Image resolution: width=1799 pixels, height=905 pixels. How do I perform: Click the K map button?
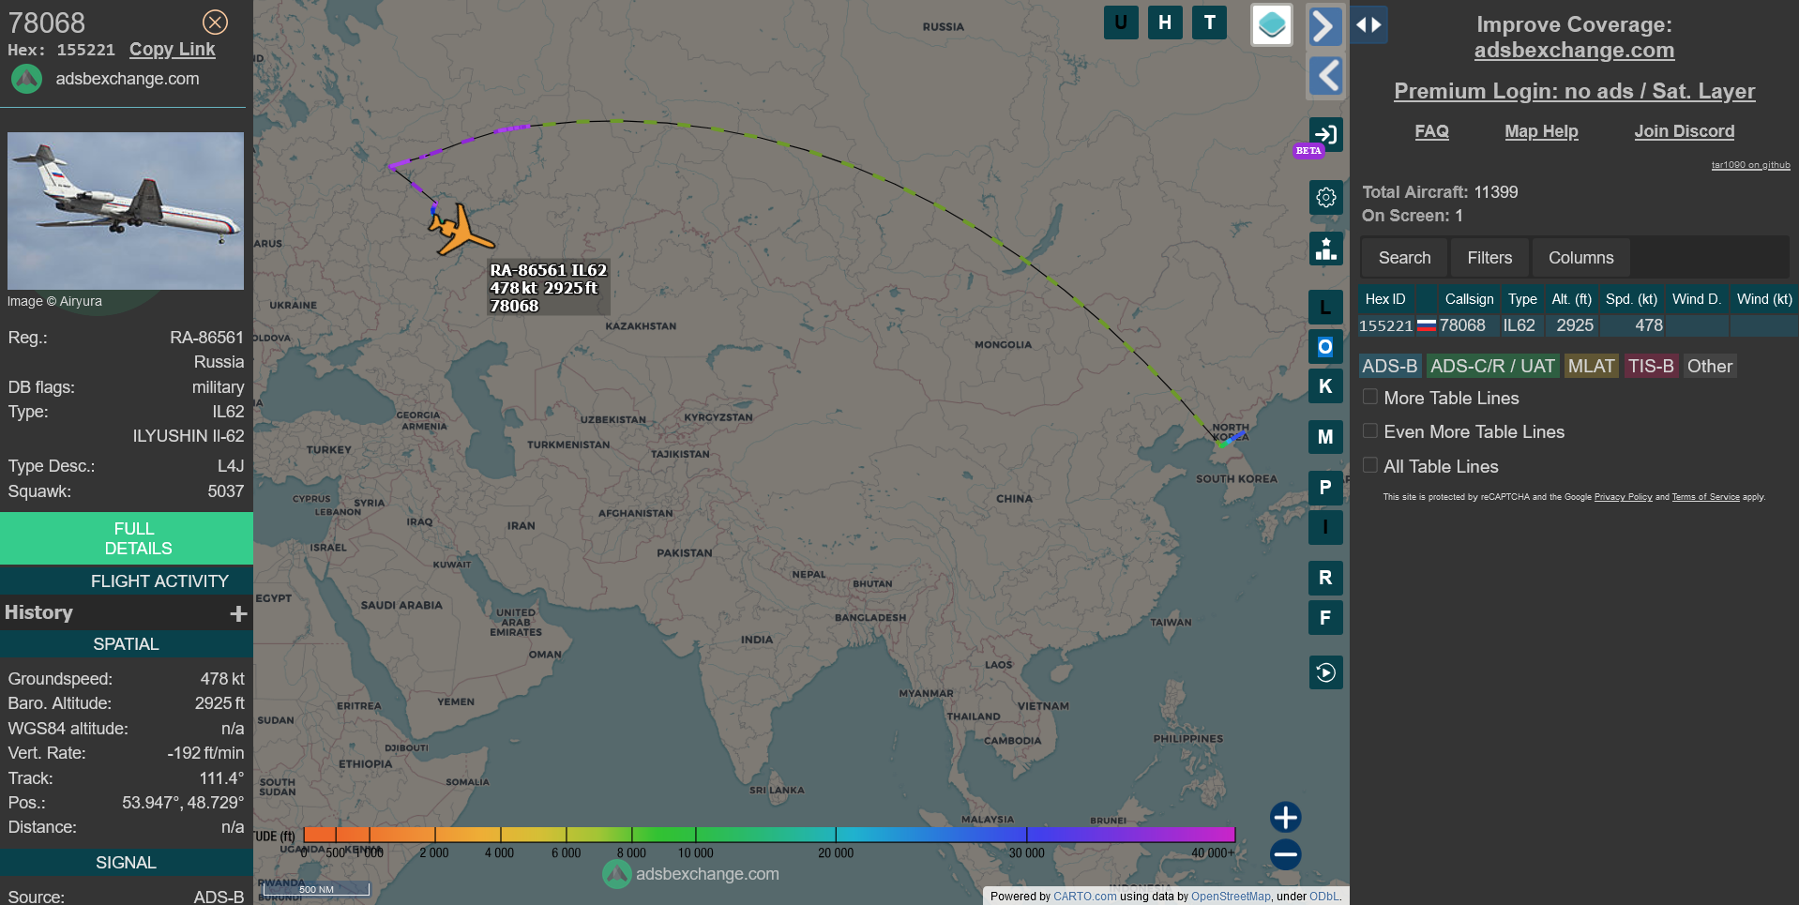(1325, 386)
